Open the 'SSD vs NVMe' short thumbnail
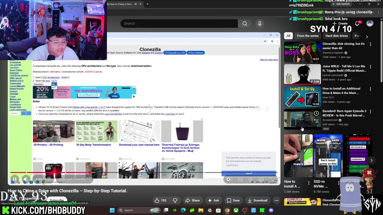The height and width of the screenshot is (215, 383). point(328,156)
